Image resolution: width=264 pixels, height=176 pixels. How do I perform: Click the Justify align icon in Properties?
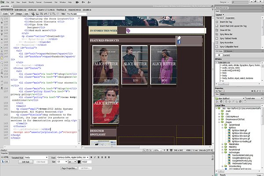tap(109, 157)
